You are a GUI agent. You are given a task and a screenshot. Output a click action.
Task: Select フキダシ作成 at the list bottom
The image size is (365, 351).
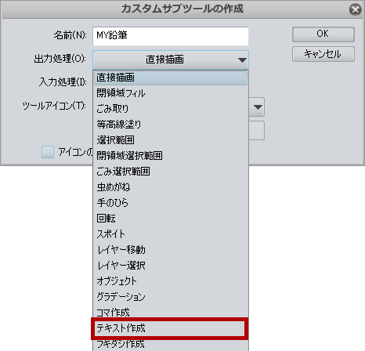pos(171,345)
